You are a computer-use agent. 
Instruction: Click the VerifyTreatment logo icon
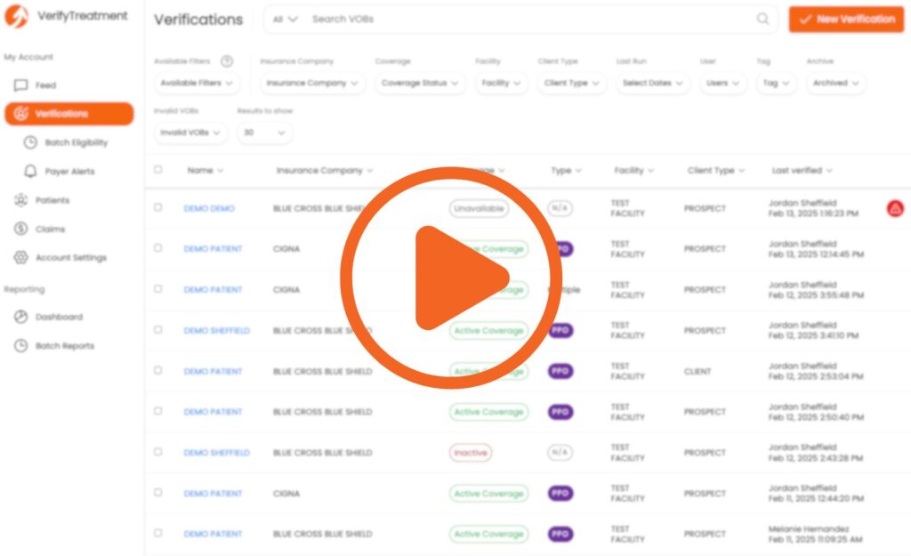(x=17, y=17)
